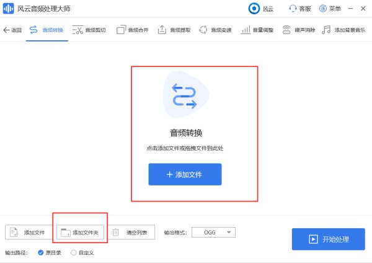Select the 自定义 output path option
372x263 pixels.
click(82, 253)
